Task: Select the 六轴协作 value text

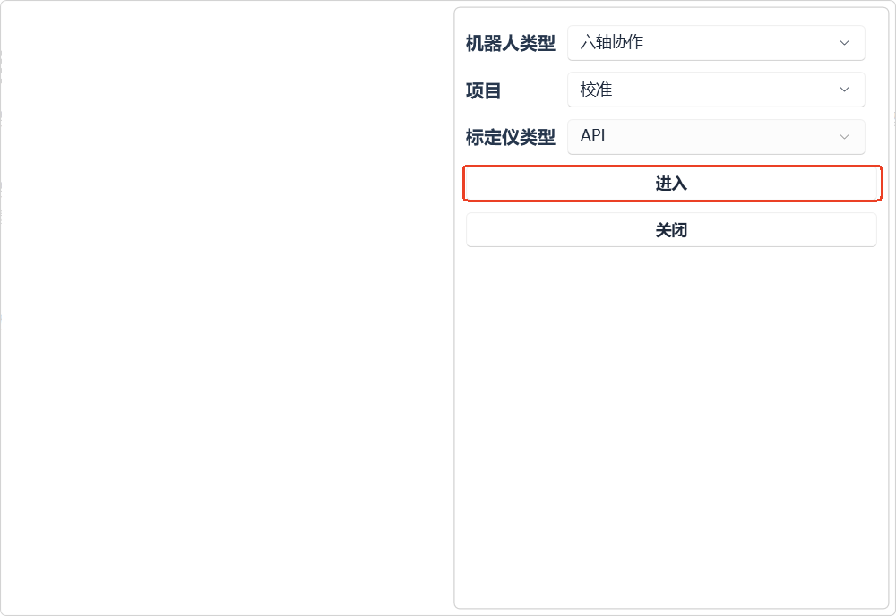Action: 612,42
